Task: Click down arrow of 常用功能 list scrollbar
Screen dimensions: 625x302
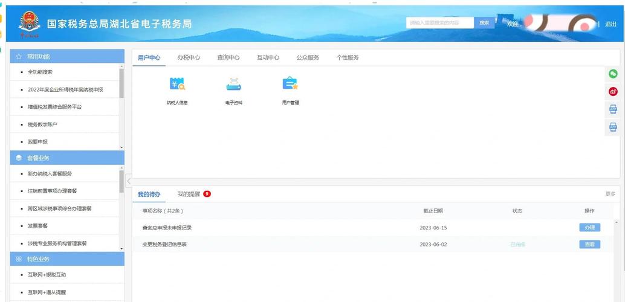Action: (x=121, y=147)
